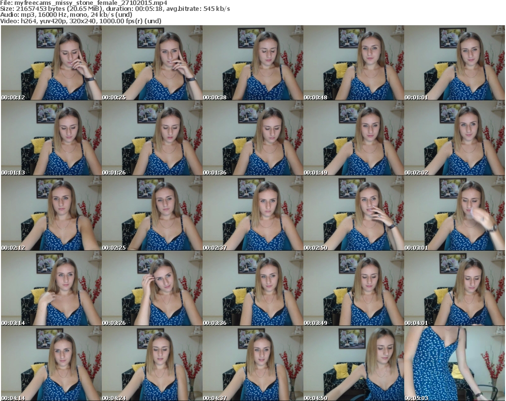This screenshot has height=401, width=506.
Task: Select the frame with timestamp 00:02:25
Action: coord(152,213)
